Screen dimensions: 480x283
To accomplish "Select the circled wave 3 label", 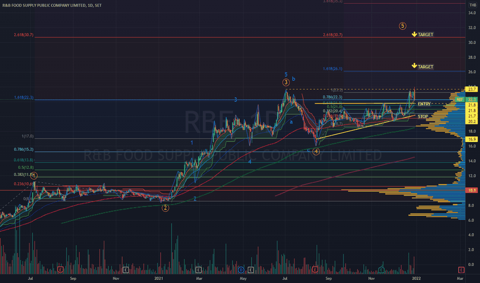I will click(286, 82).
